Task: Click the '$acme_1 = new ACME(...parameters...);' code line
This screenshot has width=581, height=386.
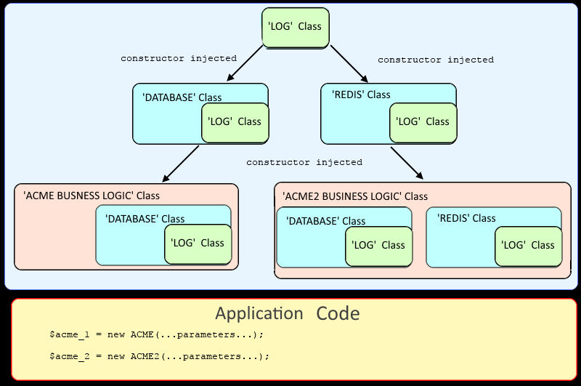Action: pos(156,334)
